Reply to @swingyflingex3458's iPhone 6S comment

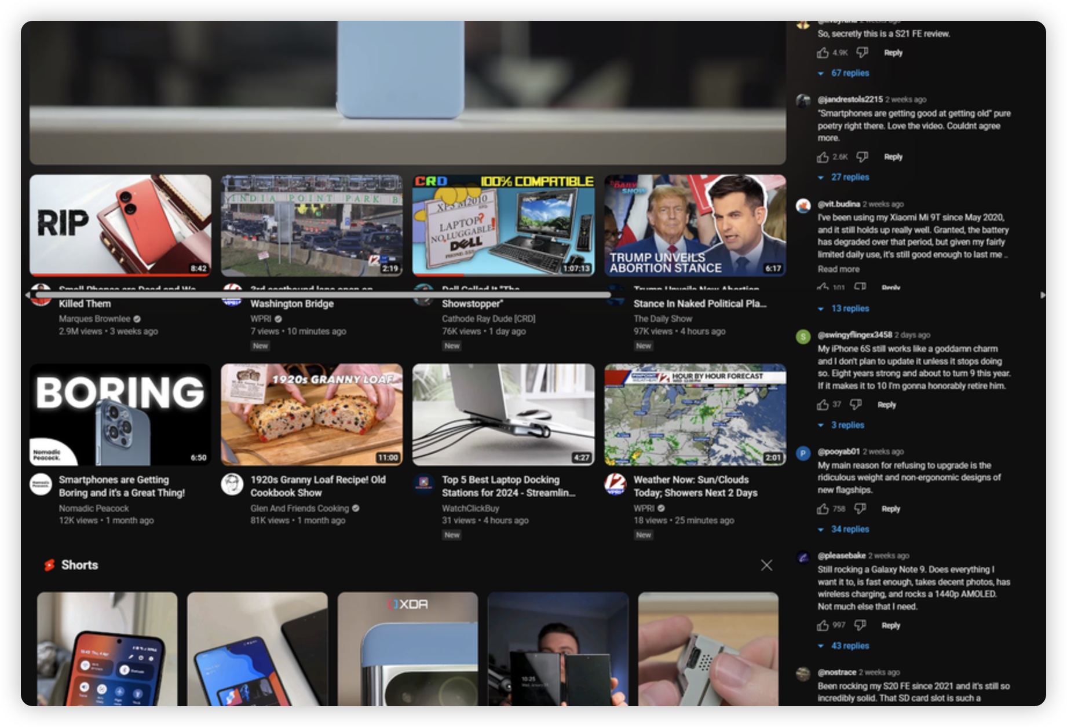[886, 405]
